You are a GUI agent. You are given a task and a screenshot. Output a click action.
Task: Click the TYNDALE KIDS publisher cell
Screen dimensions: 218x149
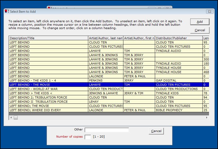click(x=179, y=93)
